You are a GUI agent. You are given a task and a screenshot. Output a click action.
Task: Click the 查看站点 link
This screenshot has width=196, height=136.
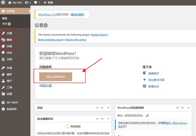154,86
